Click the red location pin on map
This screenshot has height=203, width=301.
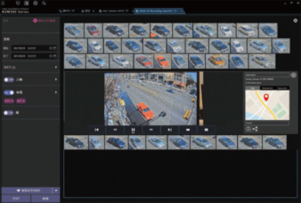click(x=266, y=97)
